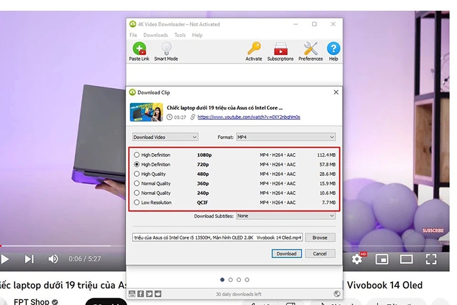Click the Facebook icon in status bar
This screenshot has height=305, width=457.
[x=141, y=293]
